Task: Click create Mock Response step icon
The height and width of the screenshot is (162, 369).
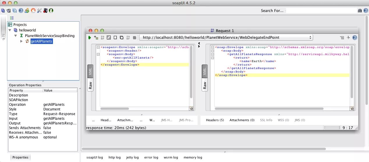Action: (102, 38)
